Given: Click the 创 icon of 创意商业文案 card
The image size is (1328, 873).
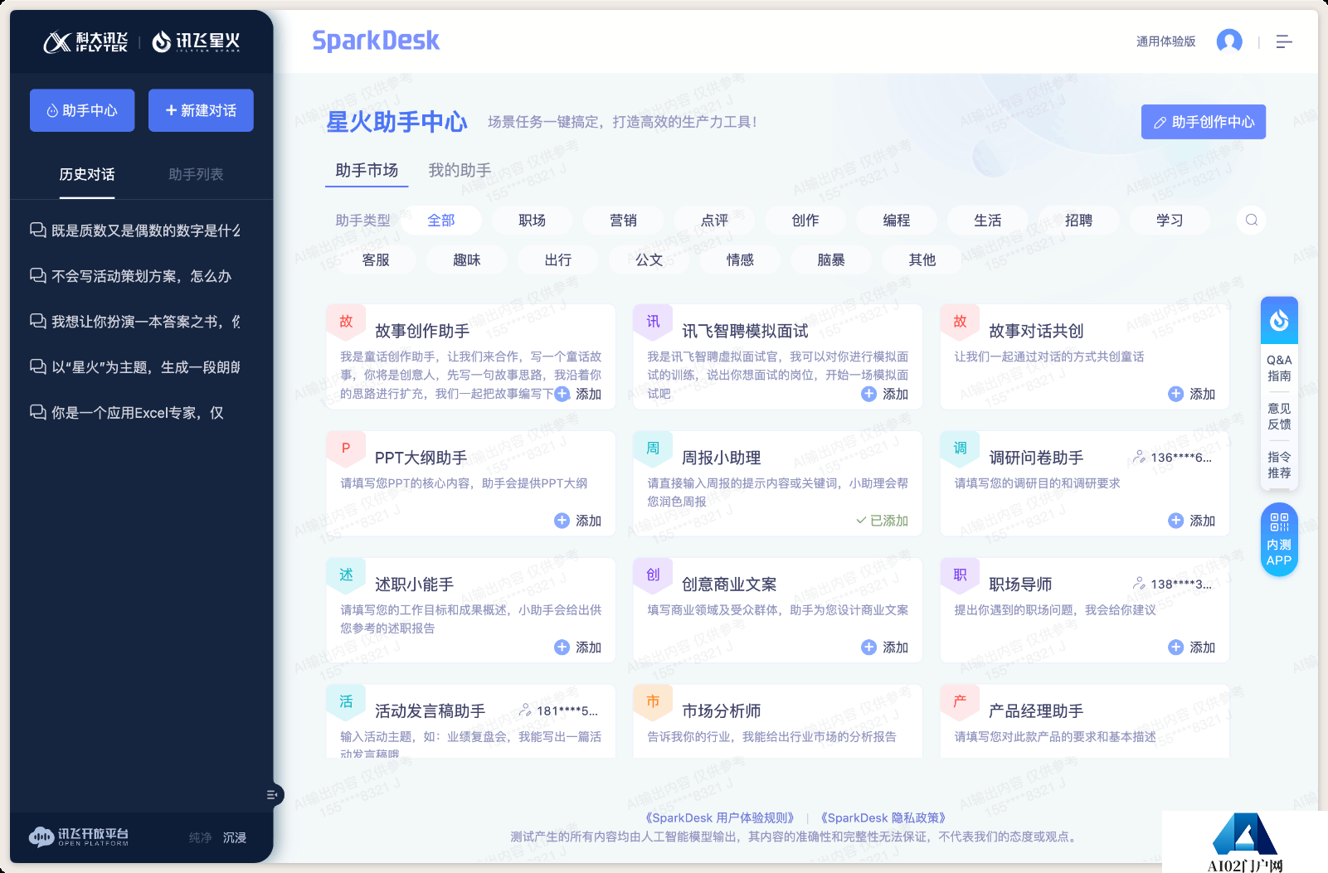Looking at the screenshot, I should point(653,575).
